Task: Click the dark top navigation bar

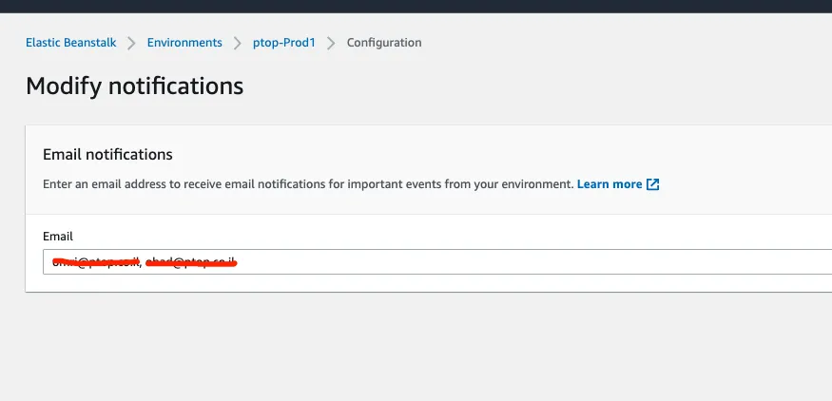Action: pos(416,5)
